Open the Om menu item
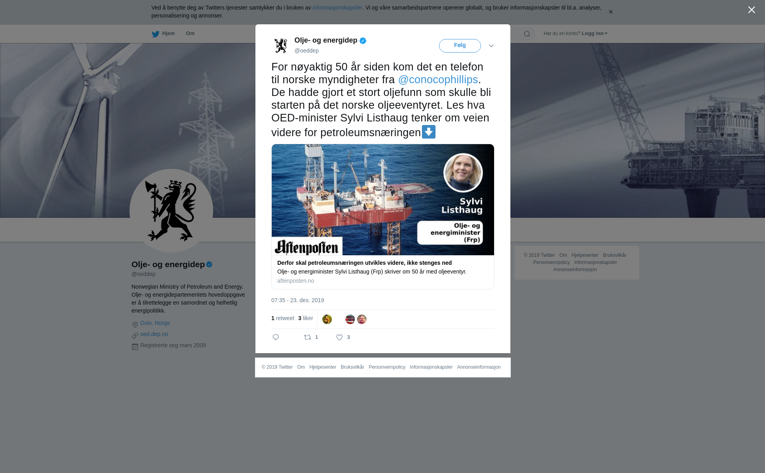The height and width of the screenshot is (473, 765). (x=190, y=33)
